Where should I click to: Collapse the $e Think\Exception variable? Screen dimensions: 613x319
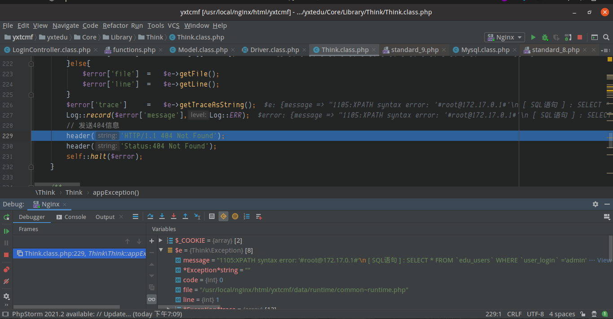[x=161, y=250]
